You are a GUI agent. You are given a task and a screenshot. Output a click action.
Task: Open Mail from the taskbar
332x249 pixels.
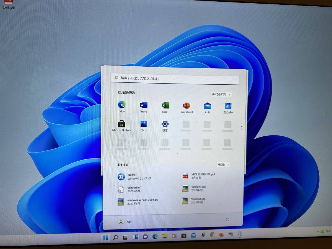click(x=193, y=235)
